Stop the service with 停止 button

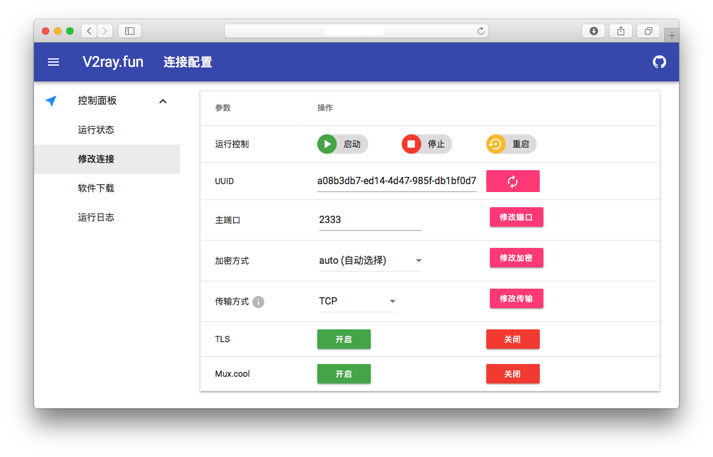click(427, 144)
